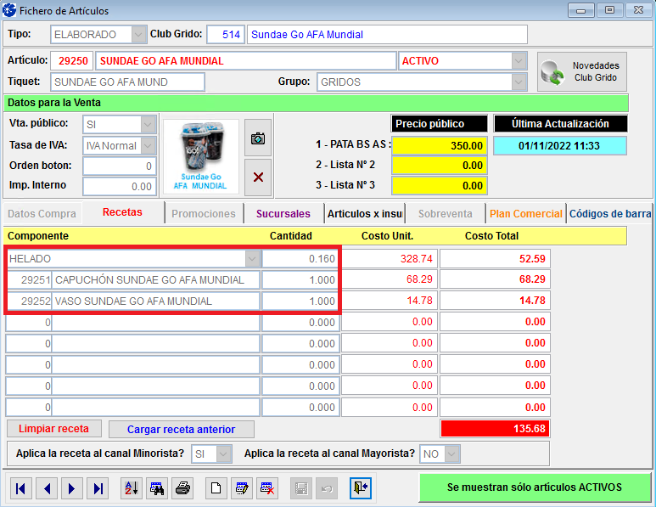Click component code 29251
The width and height of the screenshot is (656, 507).
tap(29, 279)
